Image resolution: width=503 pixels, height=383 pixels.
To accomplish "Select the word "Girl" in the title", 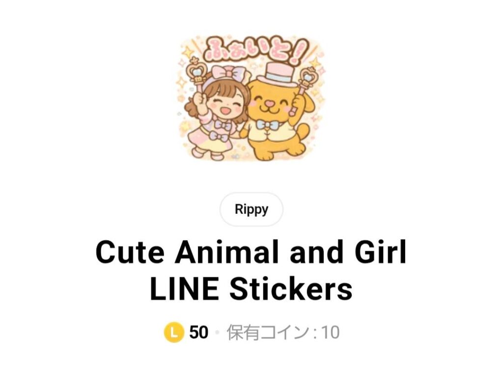I will tap(381, 253).
